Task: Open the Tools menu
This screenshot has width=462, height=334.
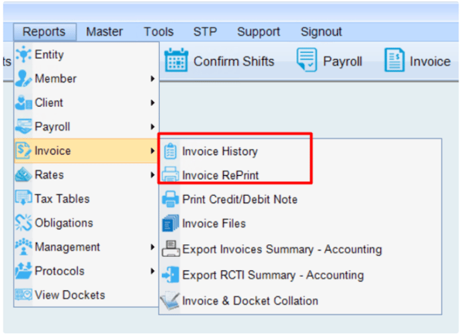Action: pos(158,32)
